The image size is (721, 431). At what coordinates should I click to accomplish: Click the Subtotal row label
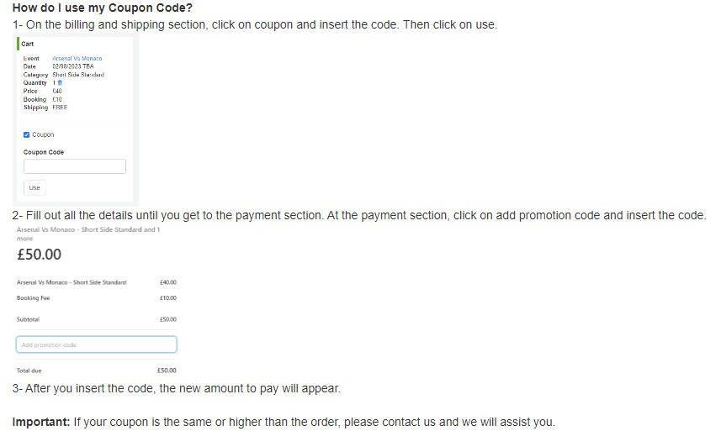click(x=28, y=319)
